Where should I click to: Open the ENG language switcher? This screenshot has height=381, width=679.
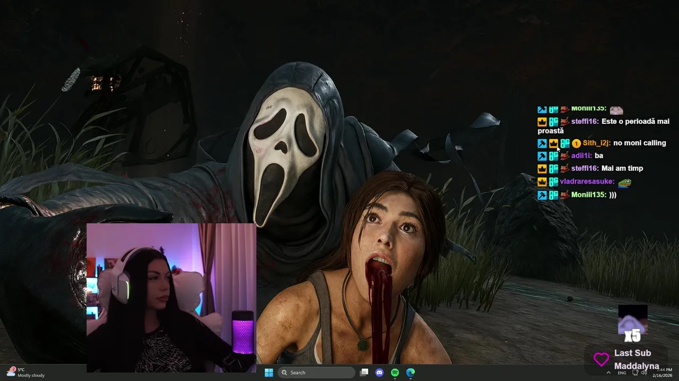tap(622, 373)
